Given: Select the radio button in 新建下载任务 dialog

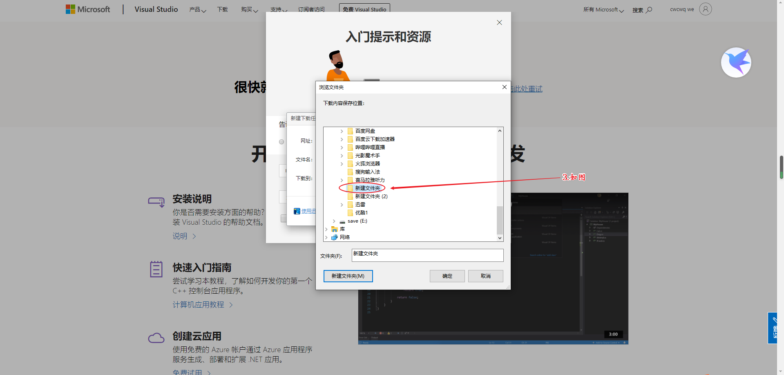Looking at the screenshot, I should [x=281, y=142].
